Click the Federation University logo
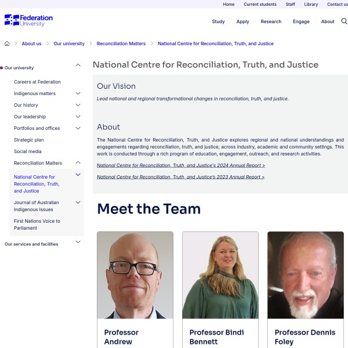The width and height of the screenshot is (348, 348). tap(28, 21)
